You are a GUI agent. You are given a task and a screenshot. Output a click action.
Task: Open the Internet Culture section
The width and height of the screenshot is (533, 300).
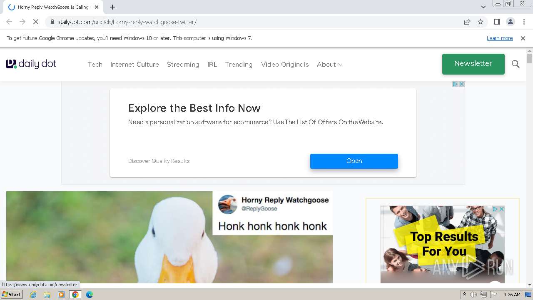pyautogui.click(x=134, y=64)
